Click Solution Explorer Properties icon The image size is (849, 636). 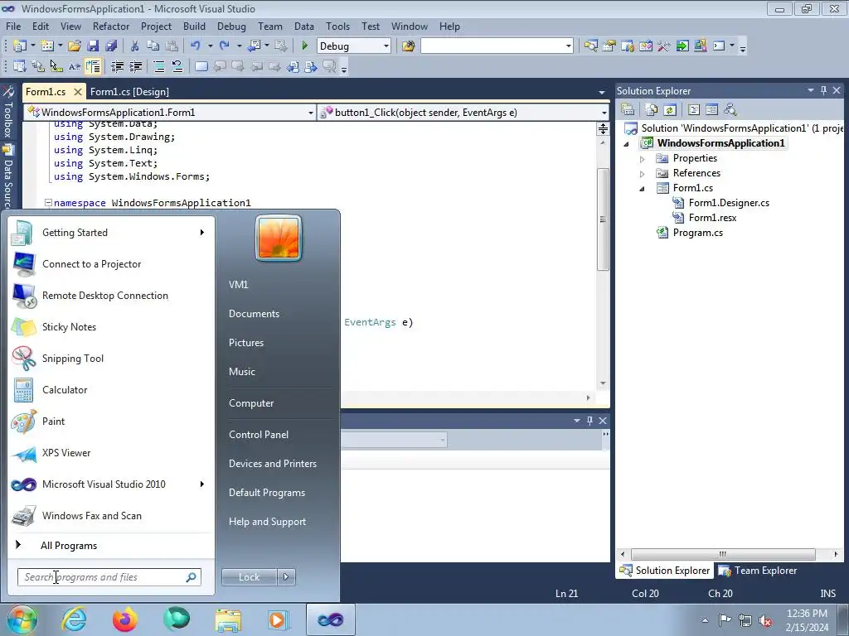tap(628, 110)
